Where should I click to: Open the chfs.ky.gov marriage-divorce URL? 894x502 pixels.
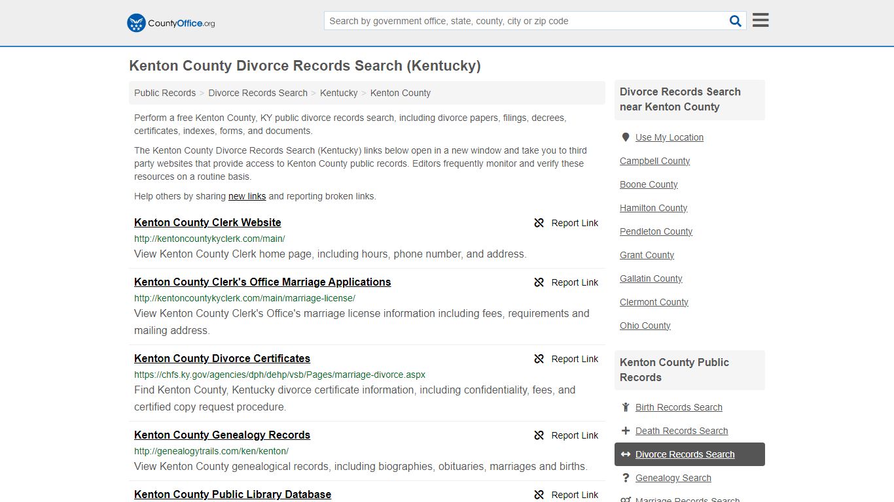coord(279,375)
